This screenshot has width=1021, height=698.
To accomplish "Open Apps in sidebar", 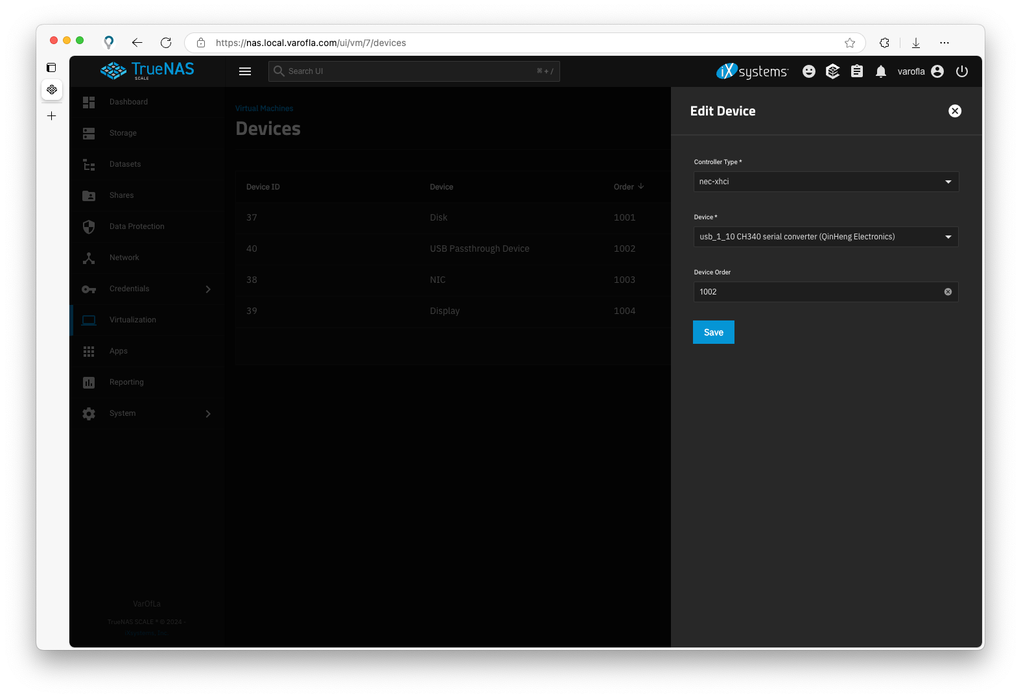I will coord(147,351).
